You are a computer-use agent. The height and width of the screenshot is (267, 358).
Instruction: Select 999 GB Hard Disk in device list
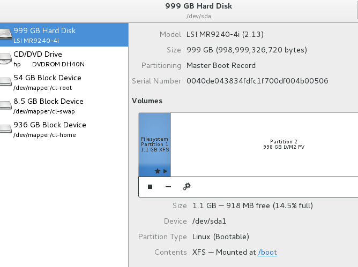(64, 35)
